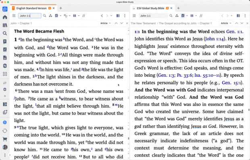Add a new tab next to English Standard Version
The image size is (250, 160).
pyautogui.click(x=60, y=8)
